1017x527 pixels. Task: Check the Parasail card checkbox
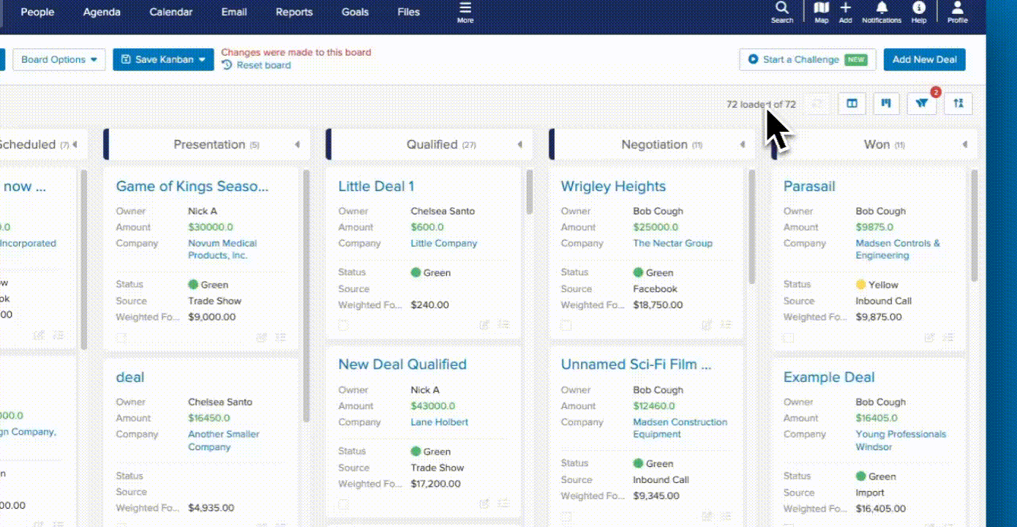point(788,337)
